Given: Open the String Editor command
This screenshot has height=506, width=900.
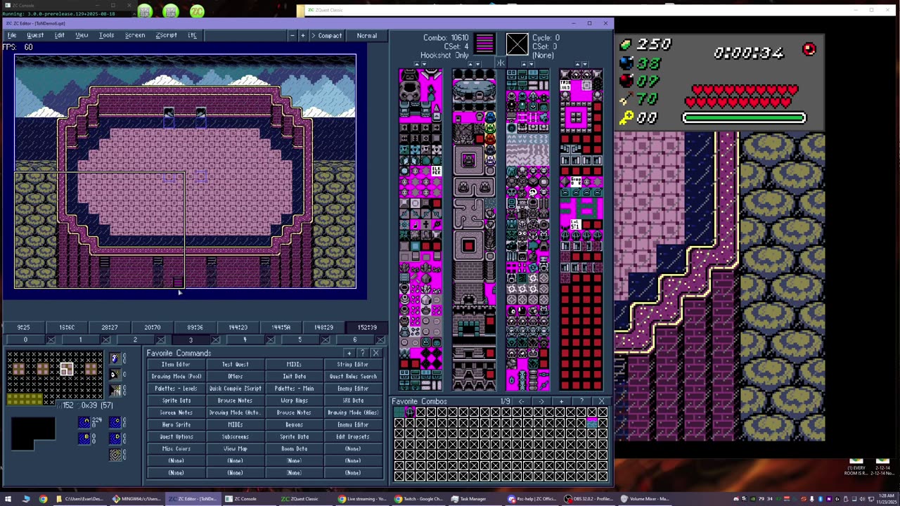Looking at the screenshot, I should coord(353,365).
